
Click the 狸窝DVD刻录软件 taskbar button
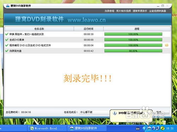click(87, 128)
